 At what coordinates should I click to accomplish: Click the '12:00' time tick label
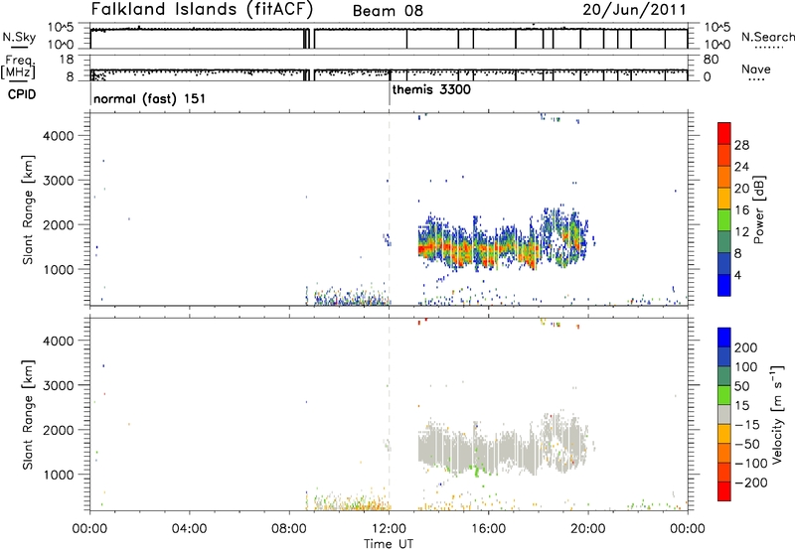(x=389, y=529)
